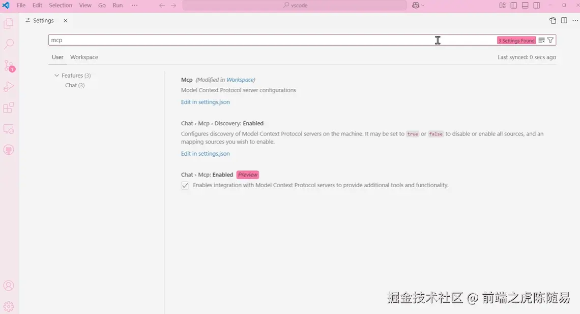Toggle the secondary side bar

[537, 5]
